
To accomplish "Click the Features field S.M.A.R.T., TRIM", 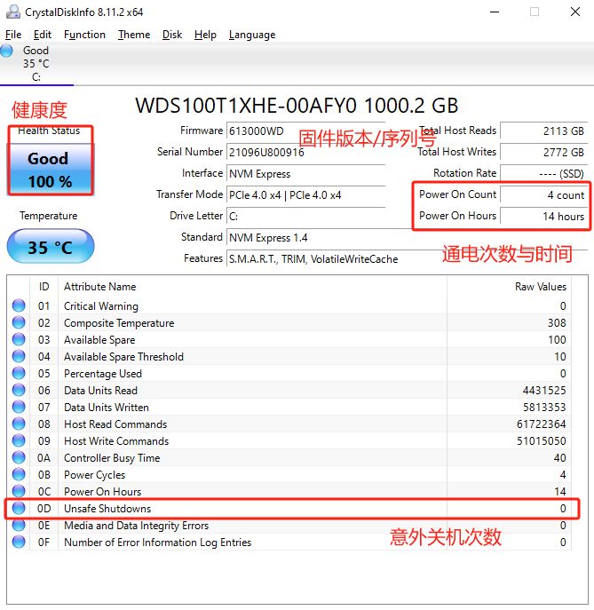I will click(x=407, y=259).
